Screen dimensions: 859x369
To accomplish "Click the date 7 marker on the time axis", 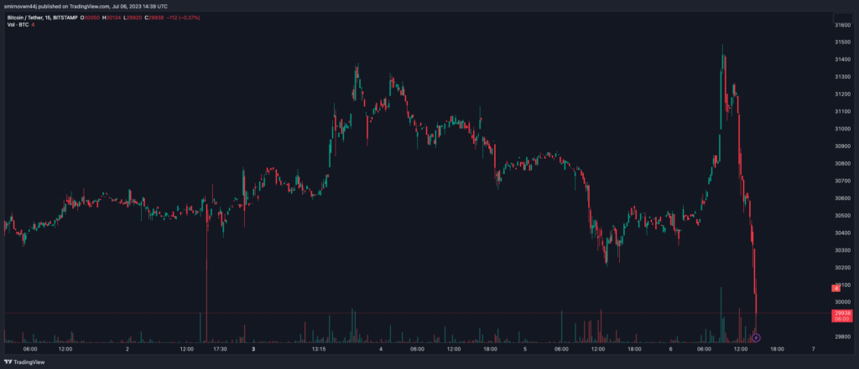I will [812, 349].
